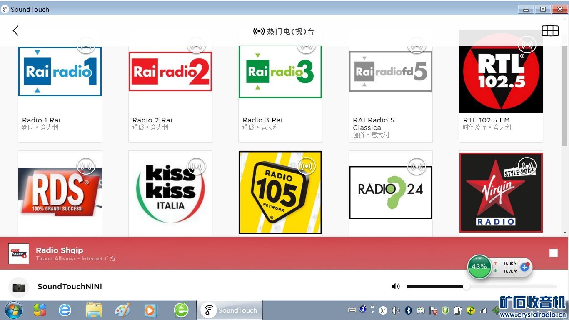Click the broadcast icon on Radio 2 Rai

[197, 45]
